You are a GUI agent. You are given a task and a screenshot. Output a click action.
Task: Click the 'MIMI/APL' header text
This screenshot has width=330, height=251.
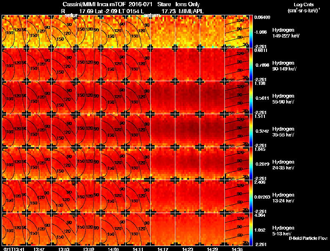[191, 11]
